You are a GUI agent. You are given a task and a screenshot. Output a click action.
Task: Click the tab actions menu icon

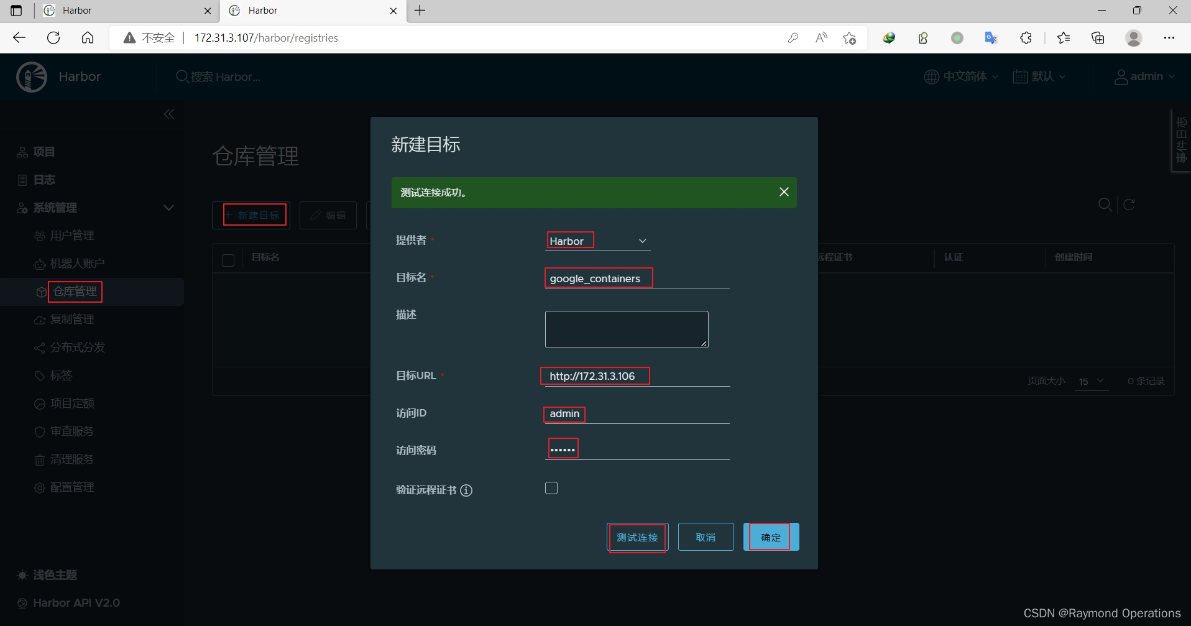16,11
